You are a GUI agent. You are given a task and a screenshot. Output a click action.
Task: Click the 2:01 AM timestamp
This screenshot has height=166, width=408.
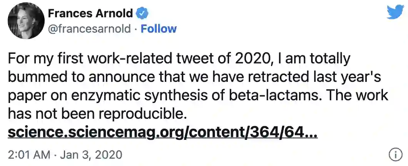[29, 155]
